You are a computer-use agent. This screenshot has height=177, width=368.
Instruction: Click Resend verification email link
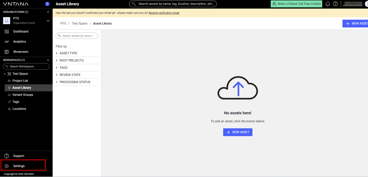coord(164,13)
